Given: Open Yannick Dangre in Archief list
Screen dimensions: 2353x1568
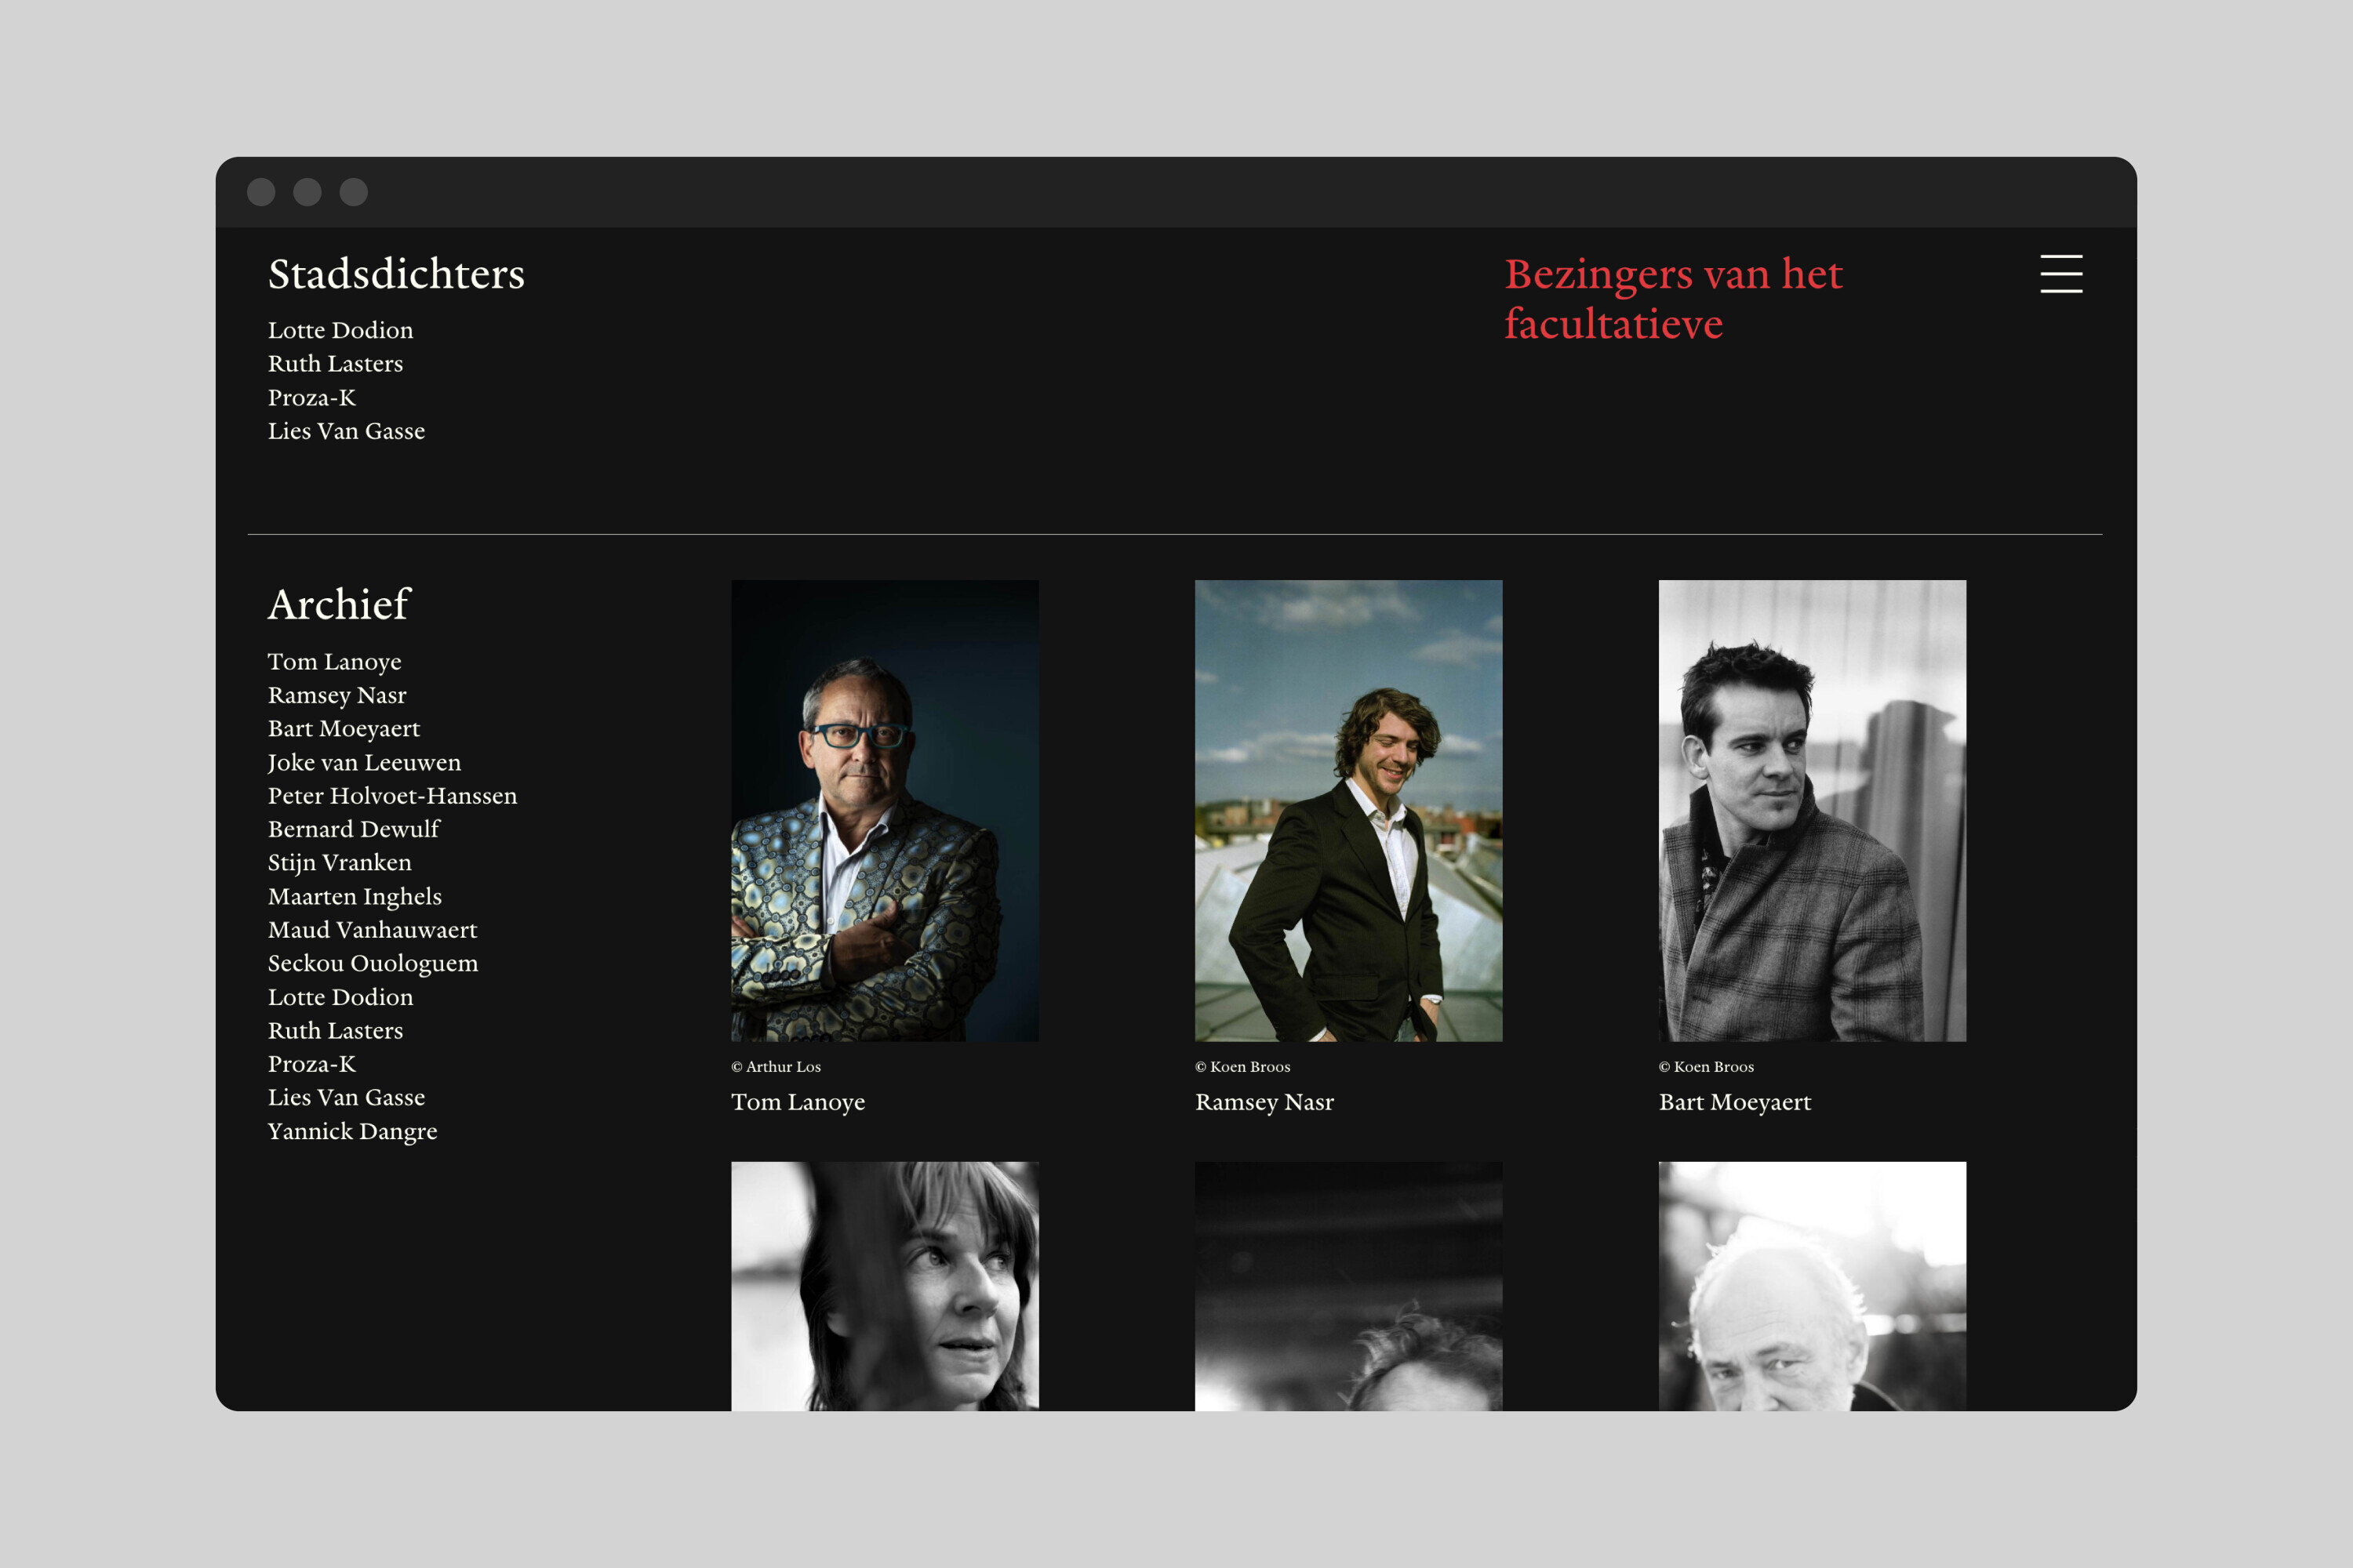Looking at the screenshot, I should click(352, 1132).
